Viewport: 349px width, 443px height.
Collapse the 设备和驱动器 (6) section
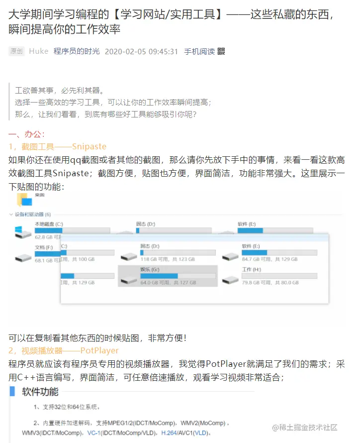click(10, 216)
